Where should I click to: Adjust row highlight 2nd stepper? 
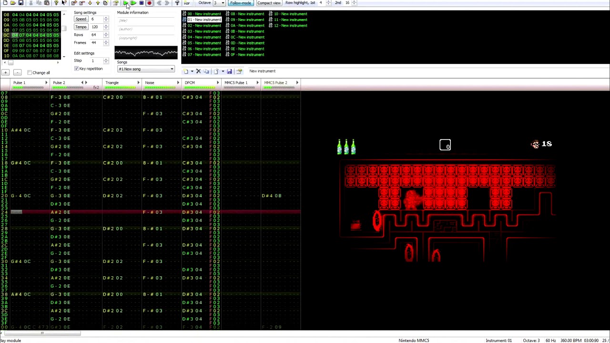pos(354,3)
